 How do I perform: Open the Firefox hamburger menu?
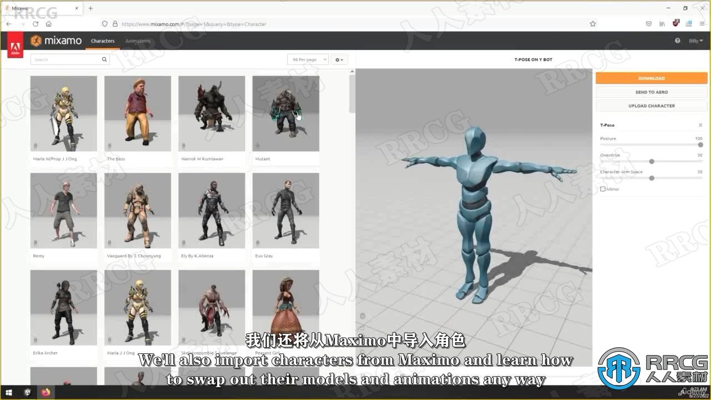[703, 24]
